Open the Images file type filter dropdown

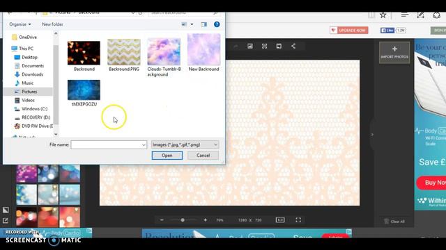coord(185,145)
